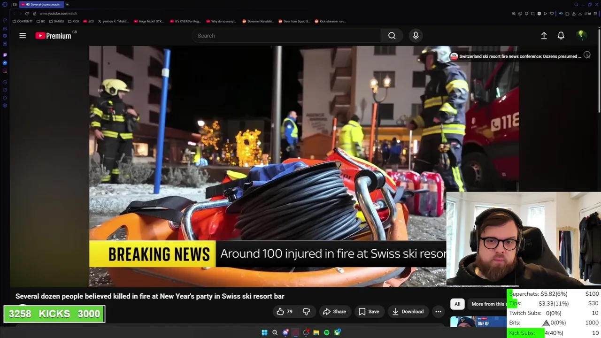Open the Why do so many bookmark
Screen dimensions: 601x338
(222, 21)
